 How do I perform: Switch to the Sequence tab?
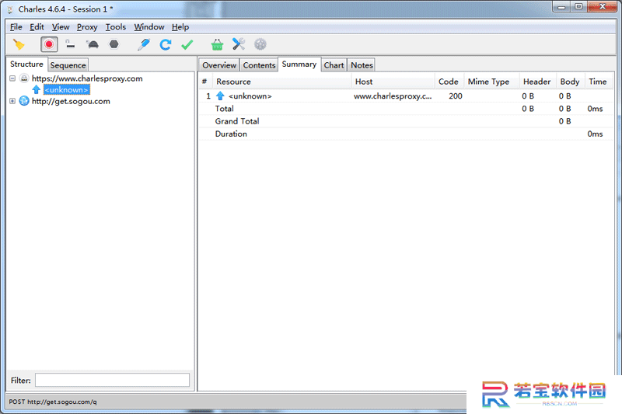68,65
